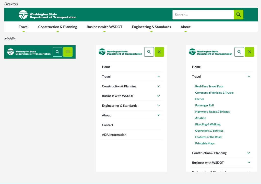Expand Construction & Planning below the Travel submenu
This screenshot has width=261, height=184.
249,153
